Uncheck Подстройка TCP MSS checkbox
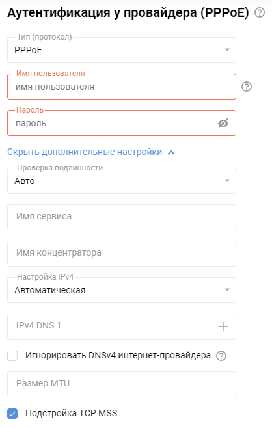 (x=12, y=413)
